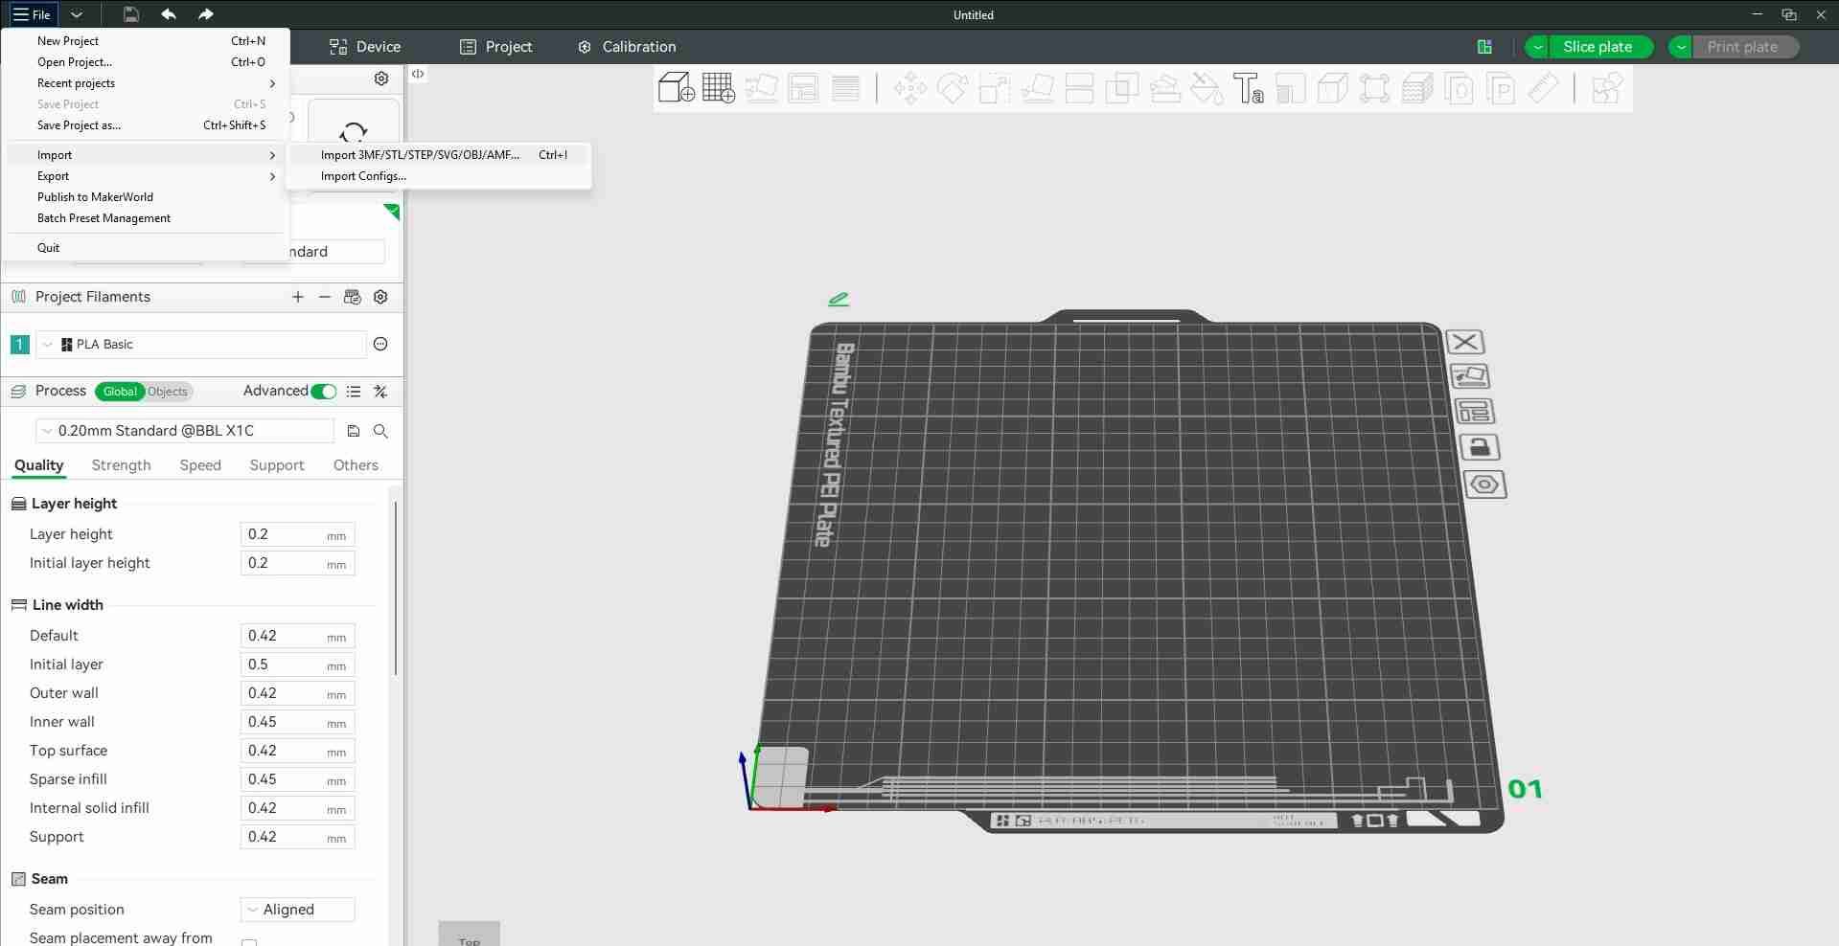Select the Cut tool icon

(1080, 89)
